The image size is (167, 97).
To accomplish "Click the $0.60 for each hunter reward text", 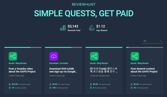I will [x=61, y=84].
